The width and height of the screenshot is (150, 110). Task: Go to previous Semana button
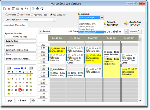45,31
